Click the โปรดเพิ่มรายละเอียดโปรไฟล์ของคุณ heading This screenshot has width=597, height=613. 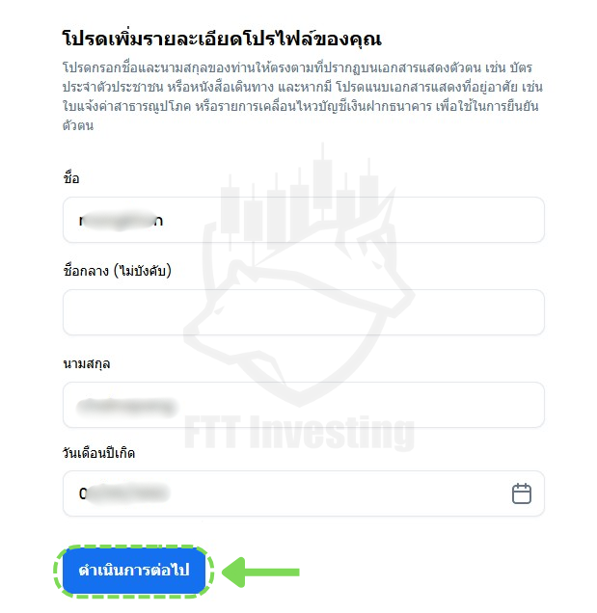coord(222,40)
